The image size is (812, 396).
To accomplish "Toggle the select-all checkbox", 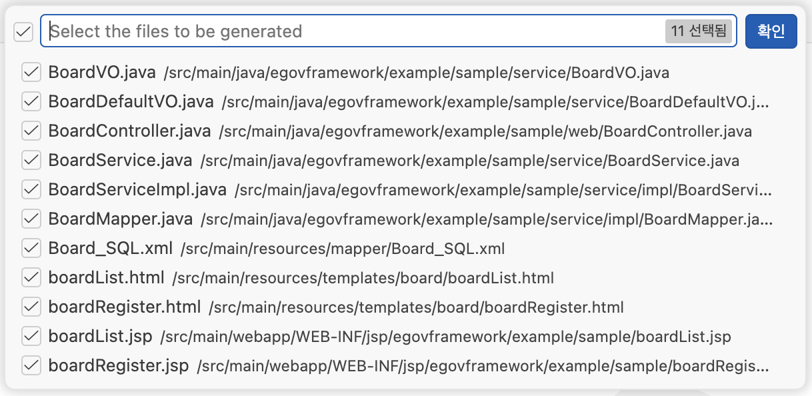I will coord(23,31).
